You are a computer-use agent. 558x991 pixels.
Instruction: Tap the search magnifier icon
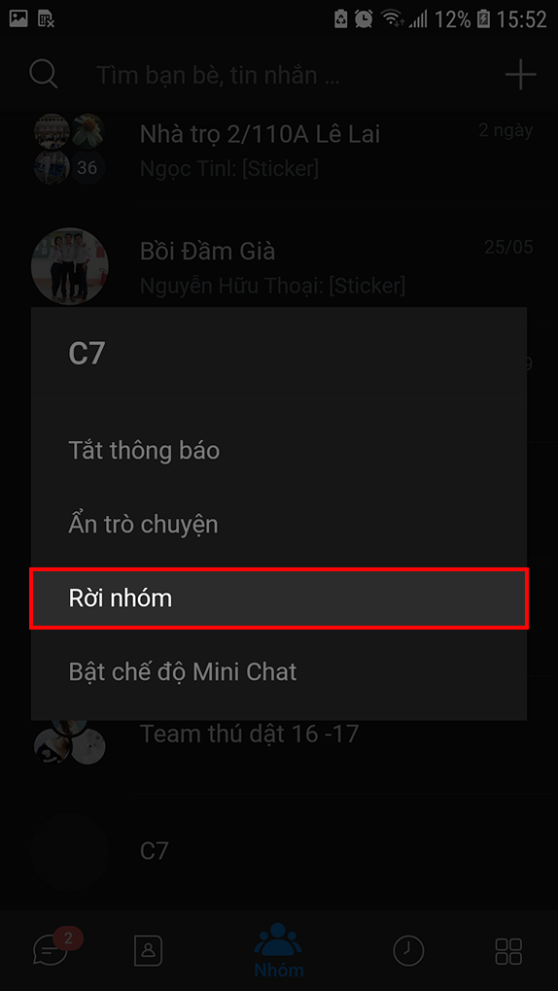44,75
